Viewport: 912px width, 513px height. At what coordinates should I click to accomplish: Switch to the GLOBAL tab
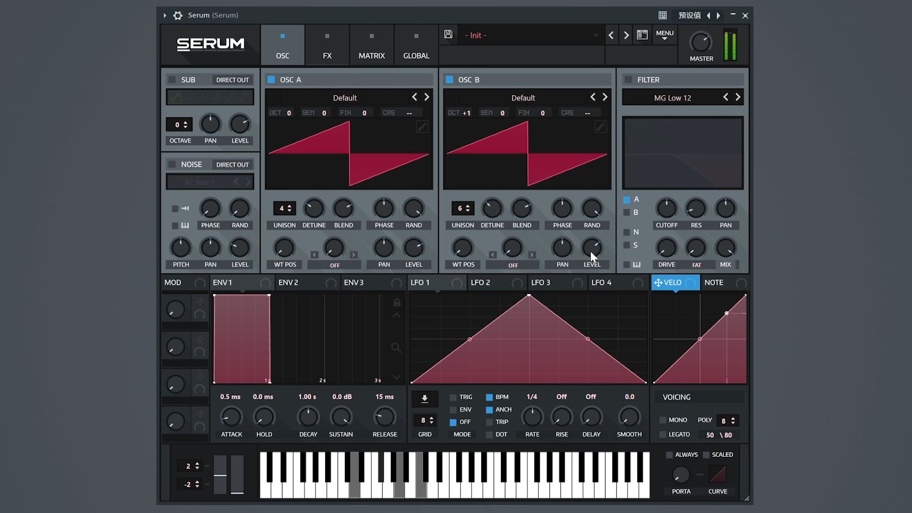click(x=416, y=45)
